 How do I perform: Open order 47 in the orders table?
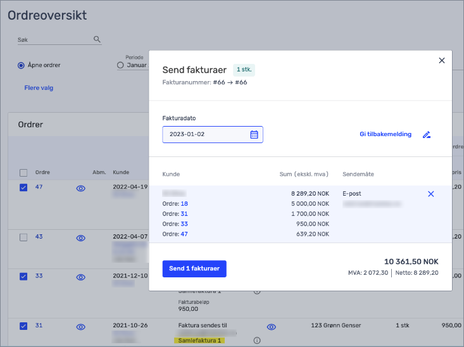pyautogui.click(x=39, y=187)
